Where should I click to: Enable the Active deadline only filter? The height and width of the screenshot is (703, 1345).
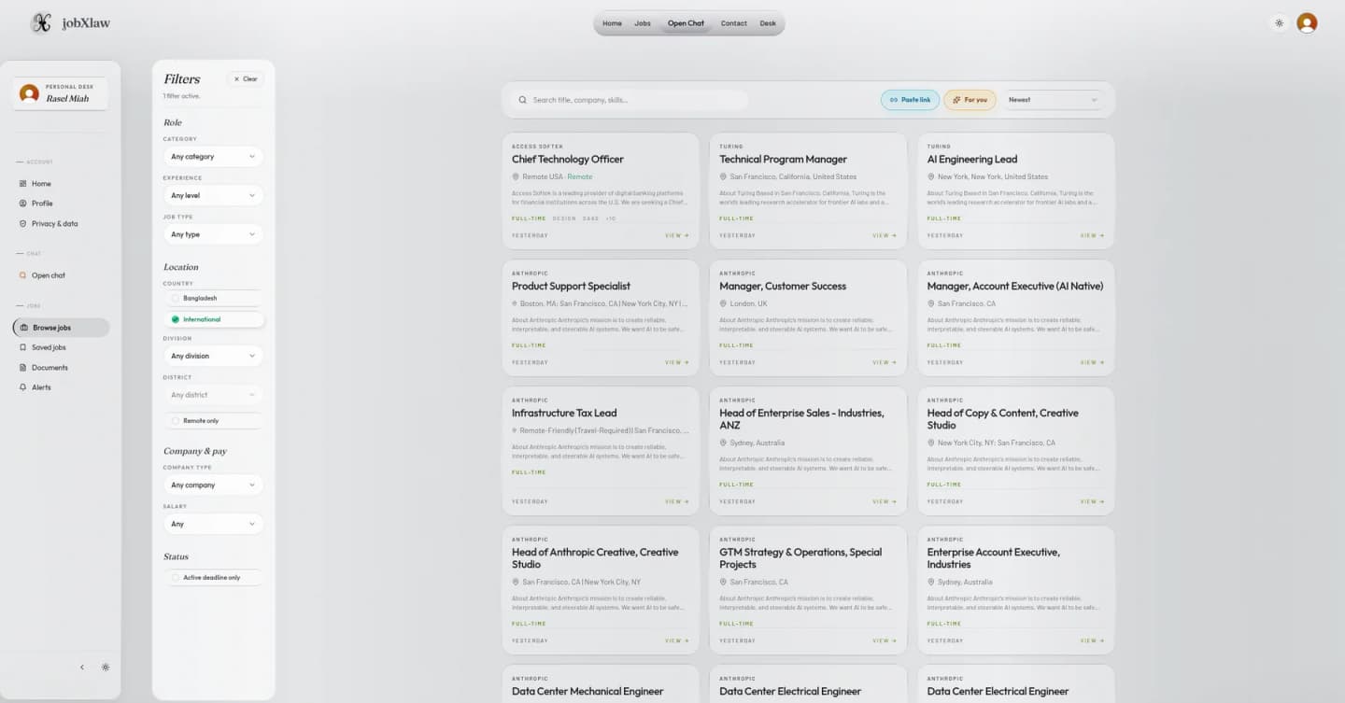tap(214, 578)
